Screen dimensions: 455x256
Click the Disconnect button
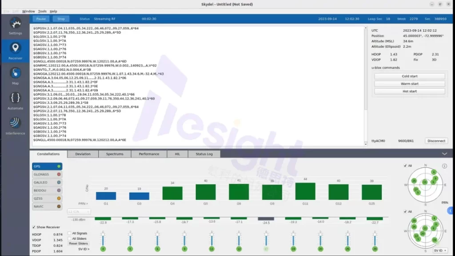(x=436, y=141)
